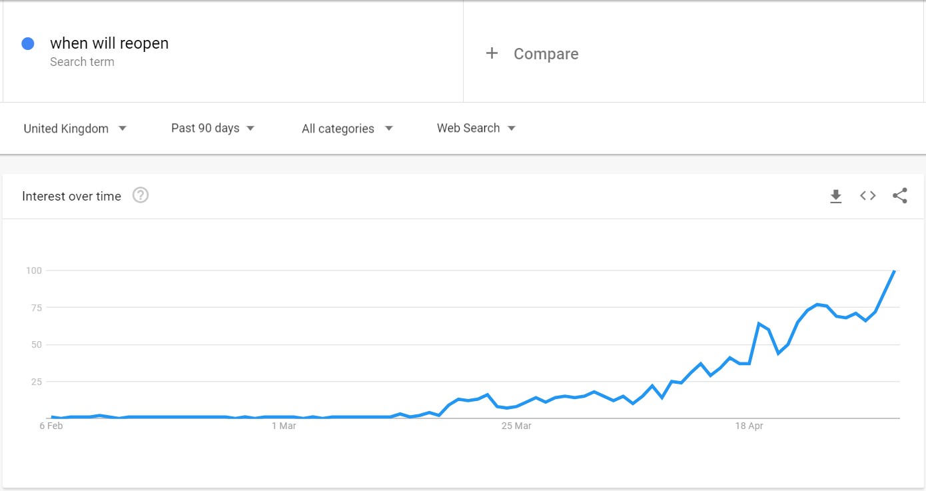This screenshot has width=926, height=491.
Task: Download the chart data as CSV
Action: coord(835,196)
